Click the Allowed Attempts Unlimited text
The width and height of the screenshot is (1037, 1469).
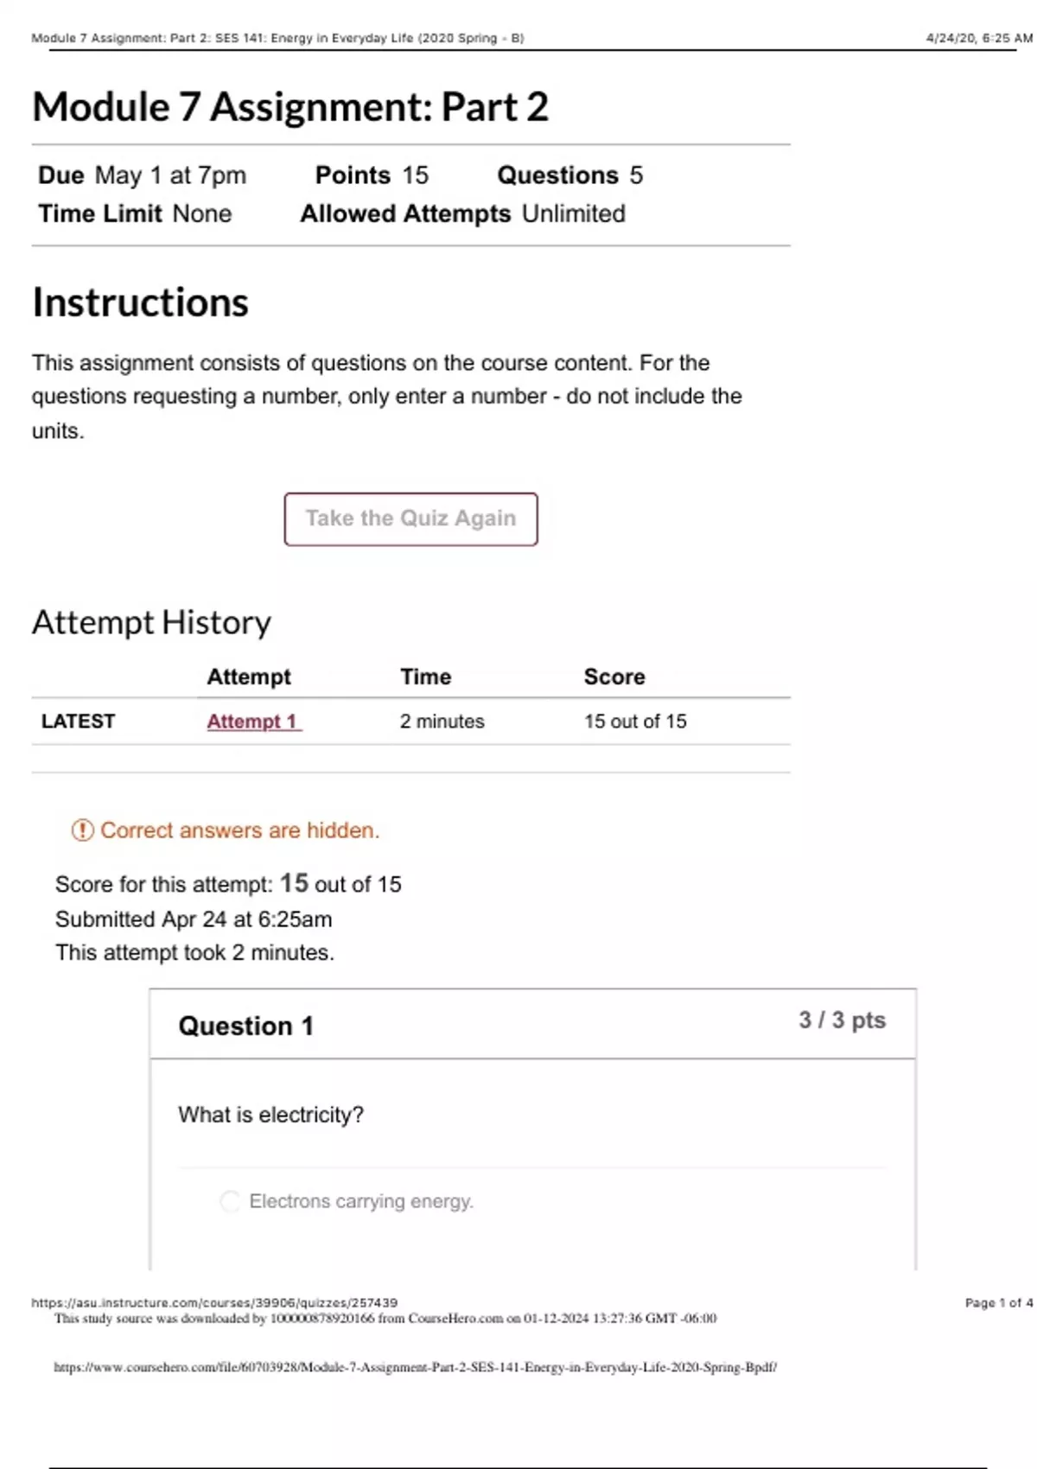462,213
